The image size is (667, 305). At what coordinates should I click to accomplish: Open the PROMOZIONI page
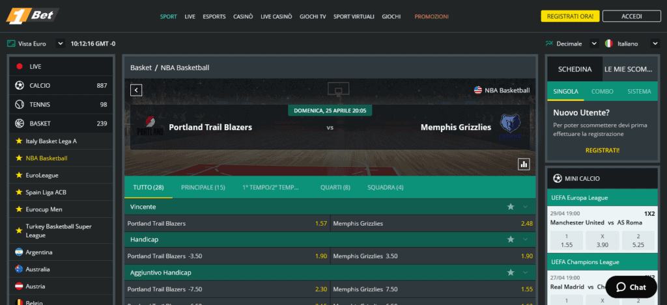pyautogui.click(x=431, y=16)
